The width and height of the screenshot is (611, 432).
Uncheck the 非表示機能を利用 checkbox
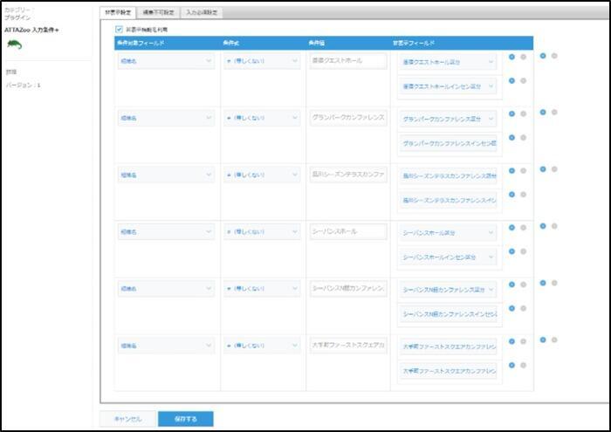point(120,29)
